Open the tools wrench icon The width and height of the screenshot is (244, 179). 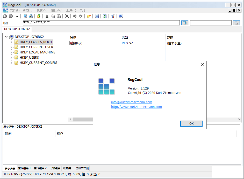click(113, 16)
